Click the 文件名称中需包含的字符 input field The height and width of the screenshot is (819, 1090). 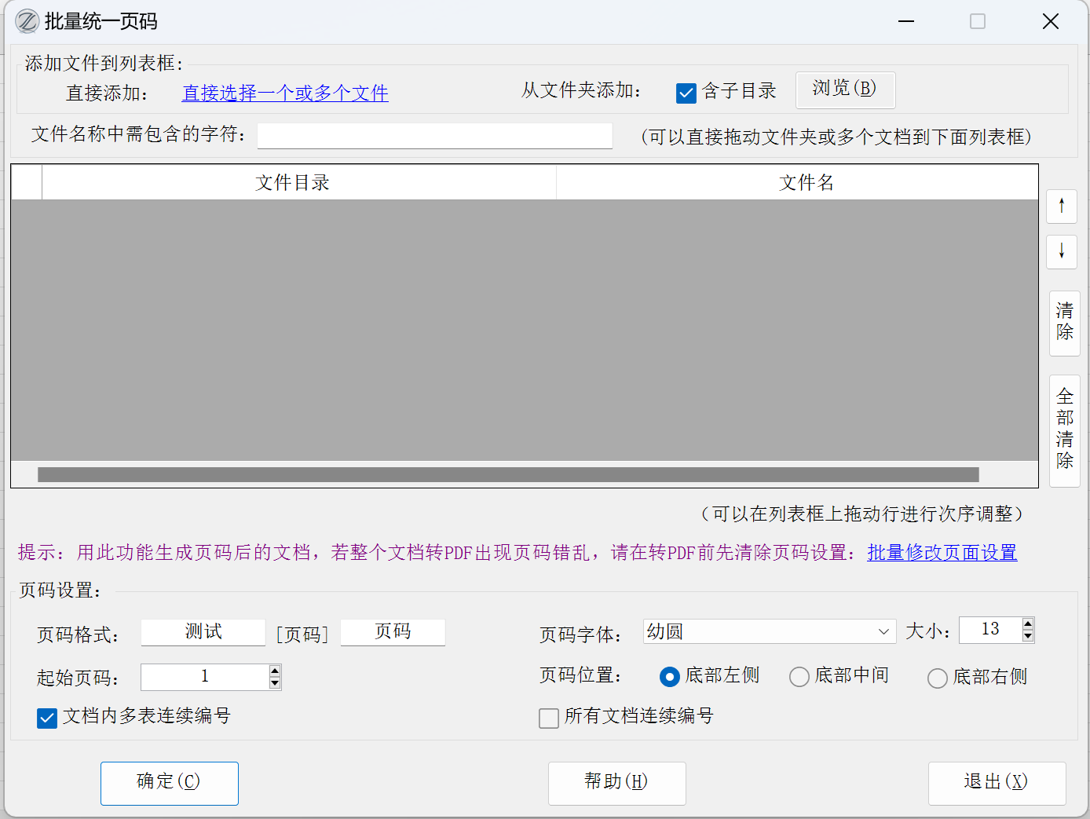point(434,136)
